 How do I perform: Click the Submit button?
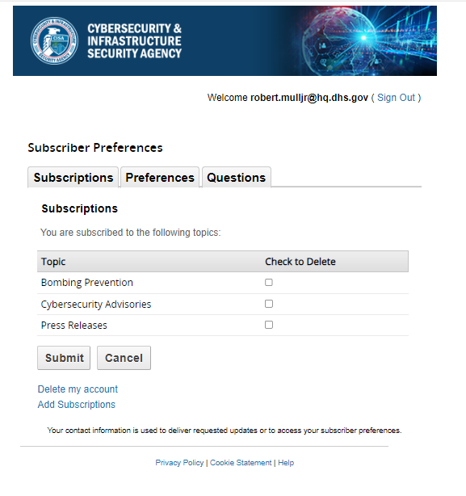(x=64, y=358)
